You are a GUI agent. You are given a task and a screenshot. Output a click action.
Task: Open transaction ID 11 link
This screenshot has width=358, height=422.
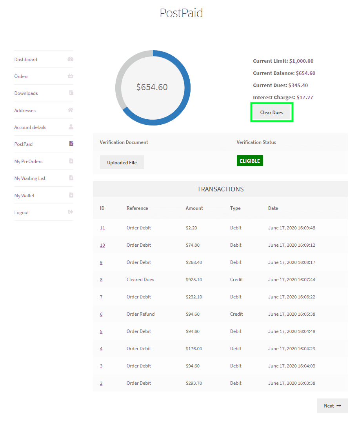102,228
